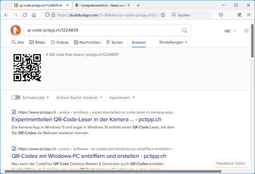
Task: Open QR-Codes am Windows-PC entziffern result
Action: coord(89,156)
